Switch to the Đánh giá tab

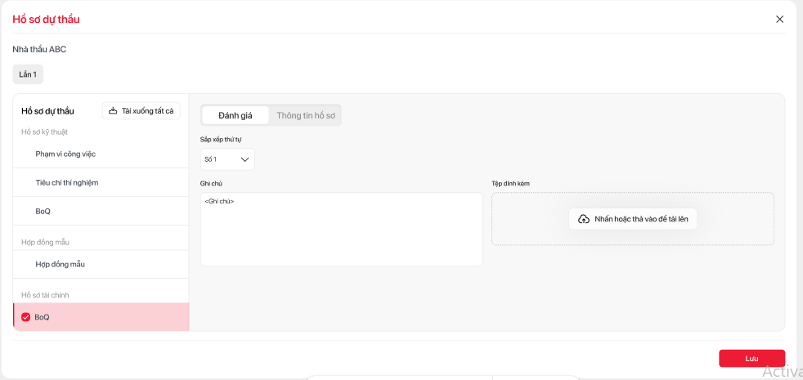[x=235, y=115]
